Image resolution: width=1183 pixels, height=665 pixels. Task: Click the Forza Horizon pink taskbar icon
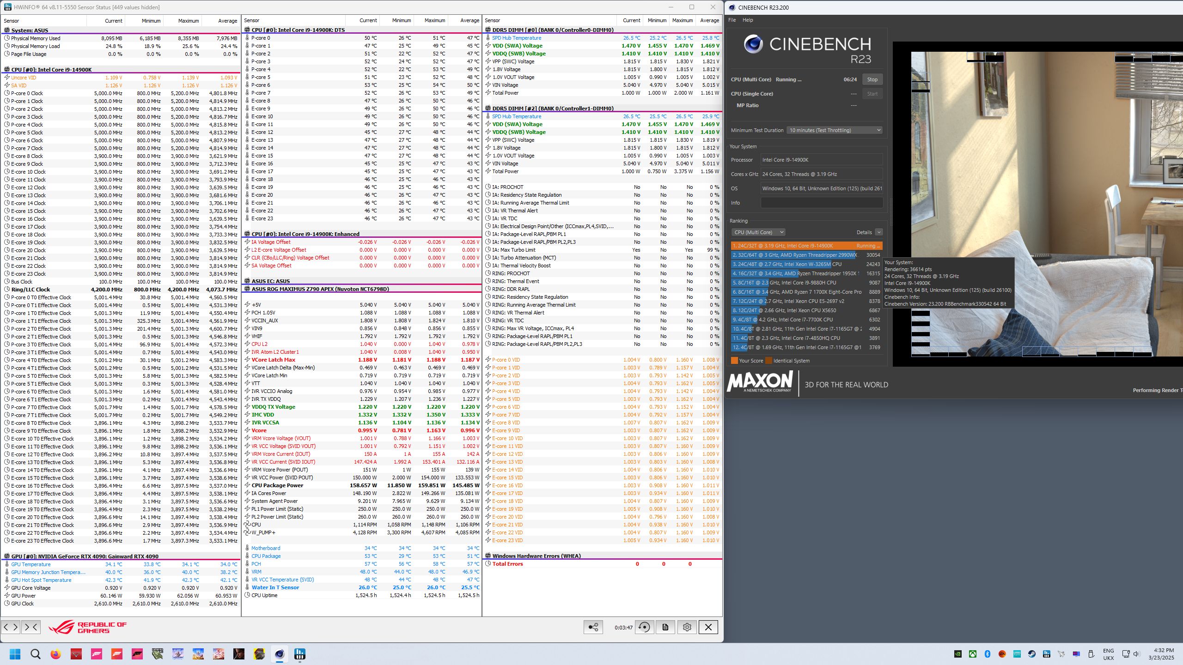tap(97, 654)
